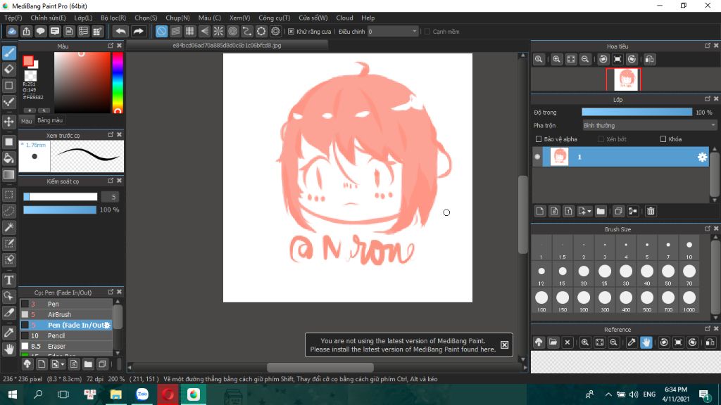
Task: Undock the Brush Size panel
Action: tap(707, 229)
